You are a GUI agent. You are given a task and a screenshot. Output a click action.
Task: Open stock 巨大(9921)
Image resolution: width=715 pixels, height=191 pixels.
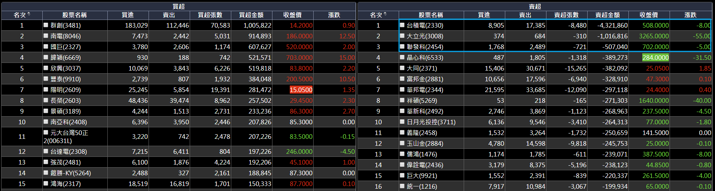(422, 176)
